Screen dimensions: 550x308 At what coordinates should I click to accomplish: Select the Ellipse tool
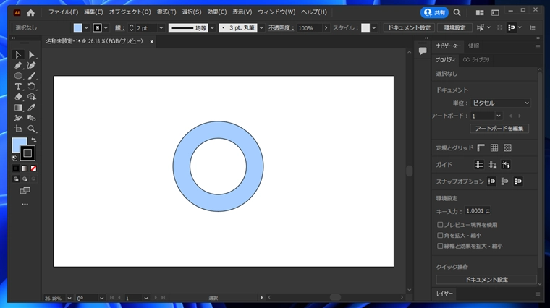click(x=18, y=76)
